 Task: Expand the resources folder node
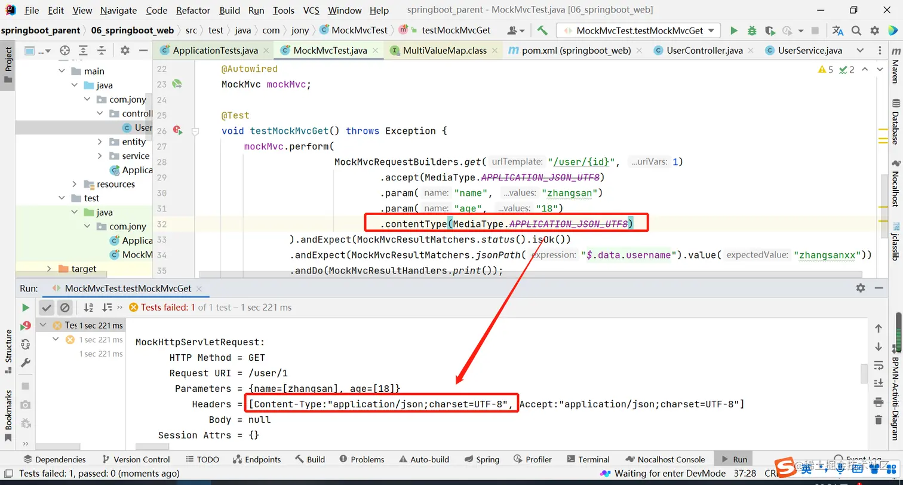tap(75, 184)
